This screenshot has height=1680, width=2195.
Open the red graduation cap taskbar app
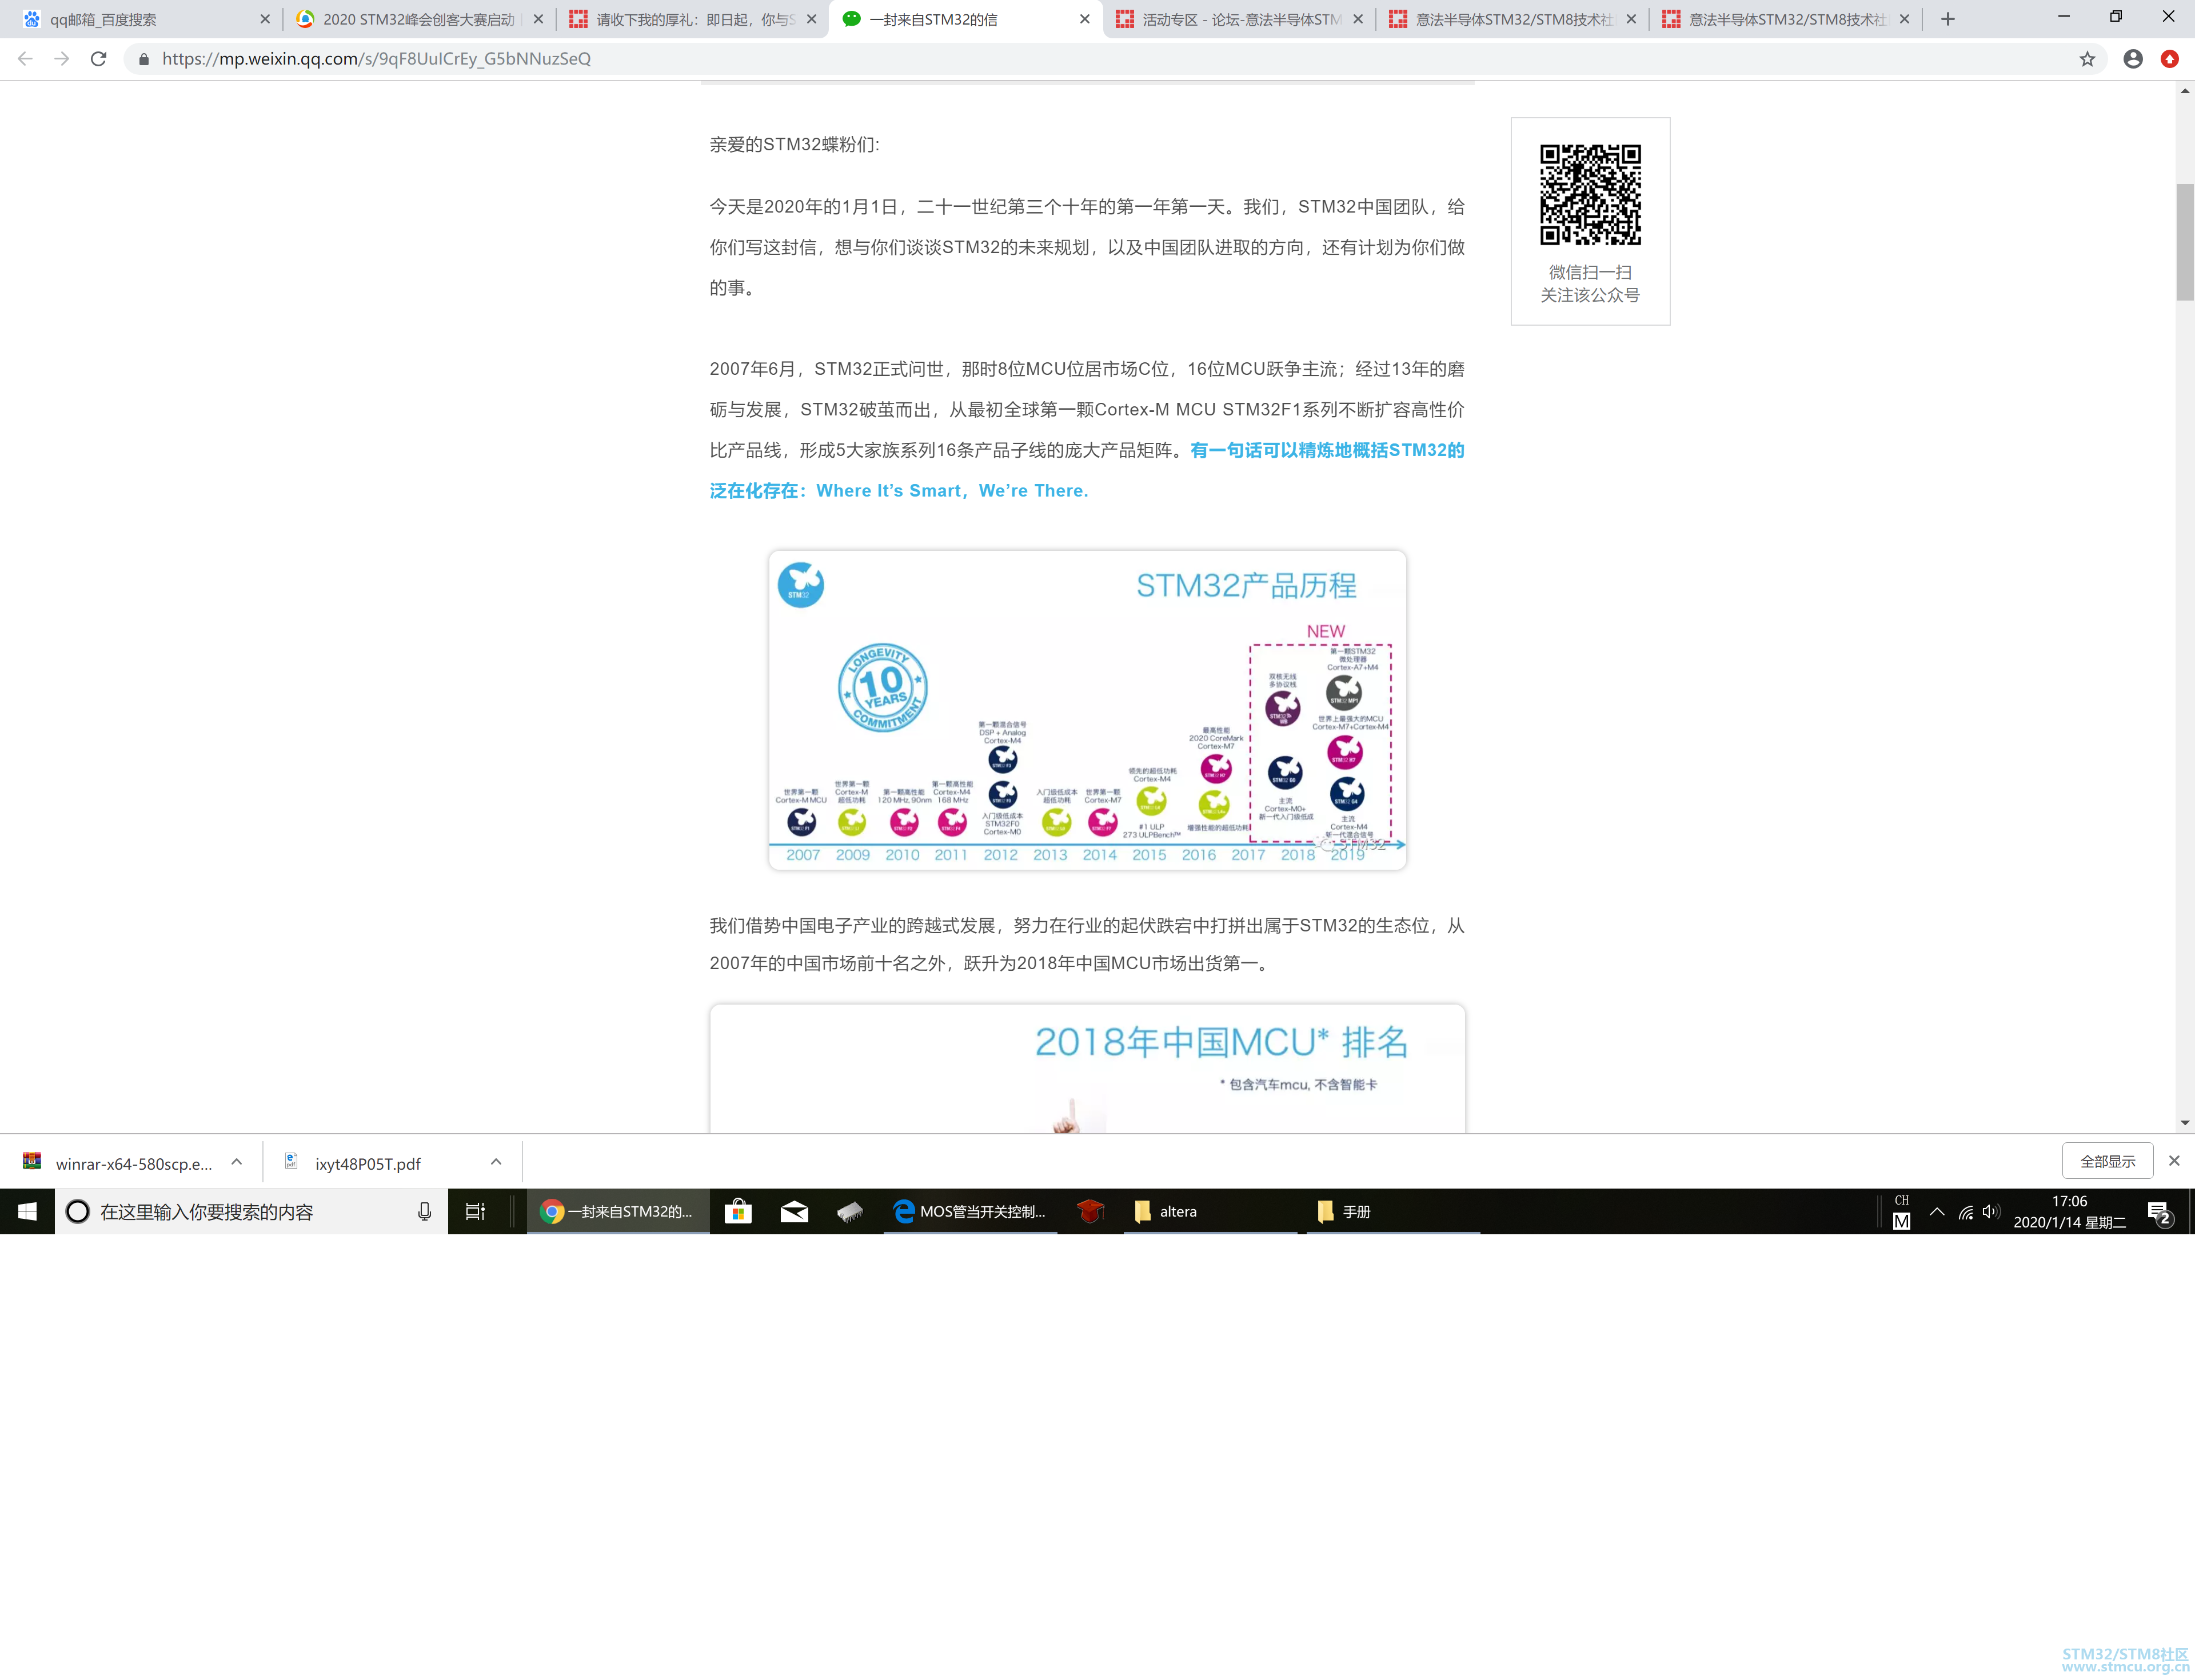[x=1091, y=1211]
